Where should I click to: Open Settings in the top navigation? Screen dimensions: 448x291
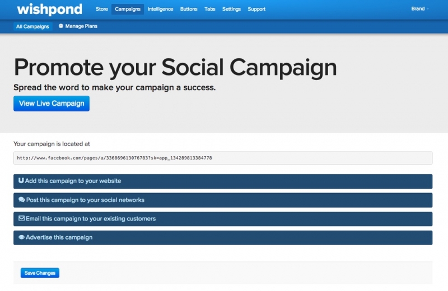pos(231,9)
